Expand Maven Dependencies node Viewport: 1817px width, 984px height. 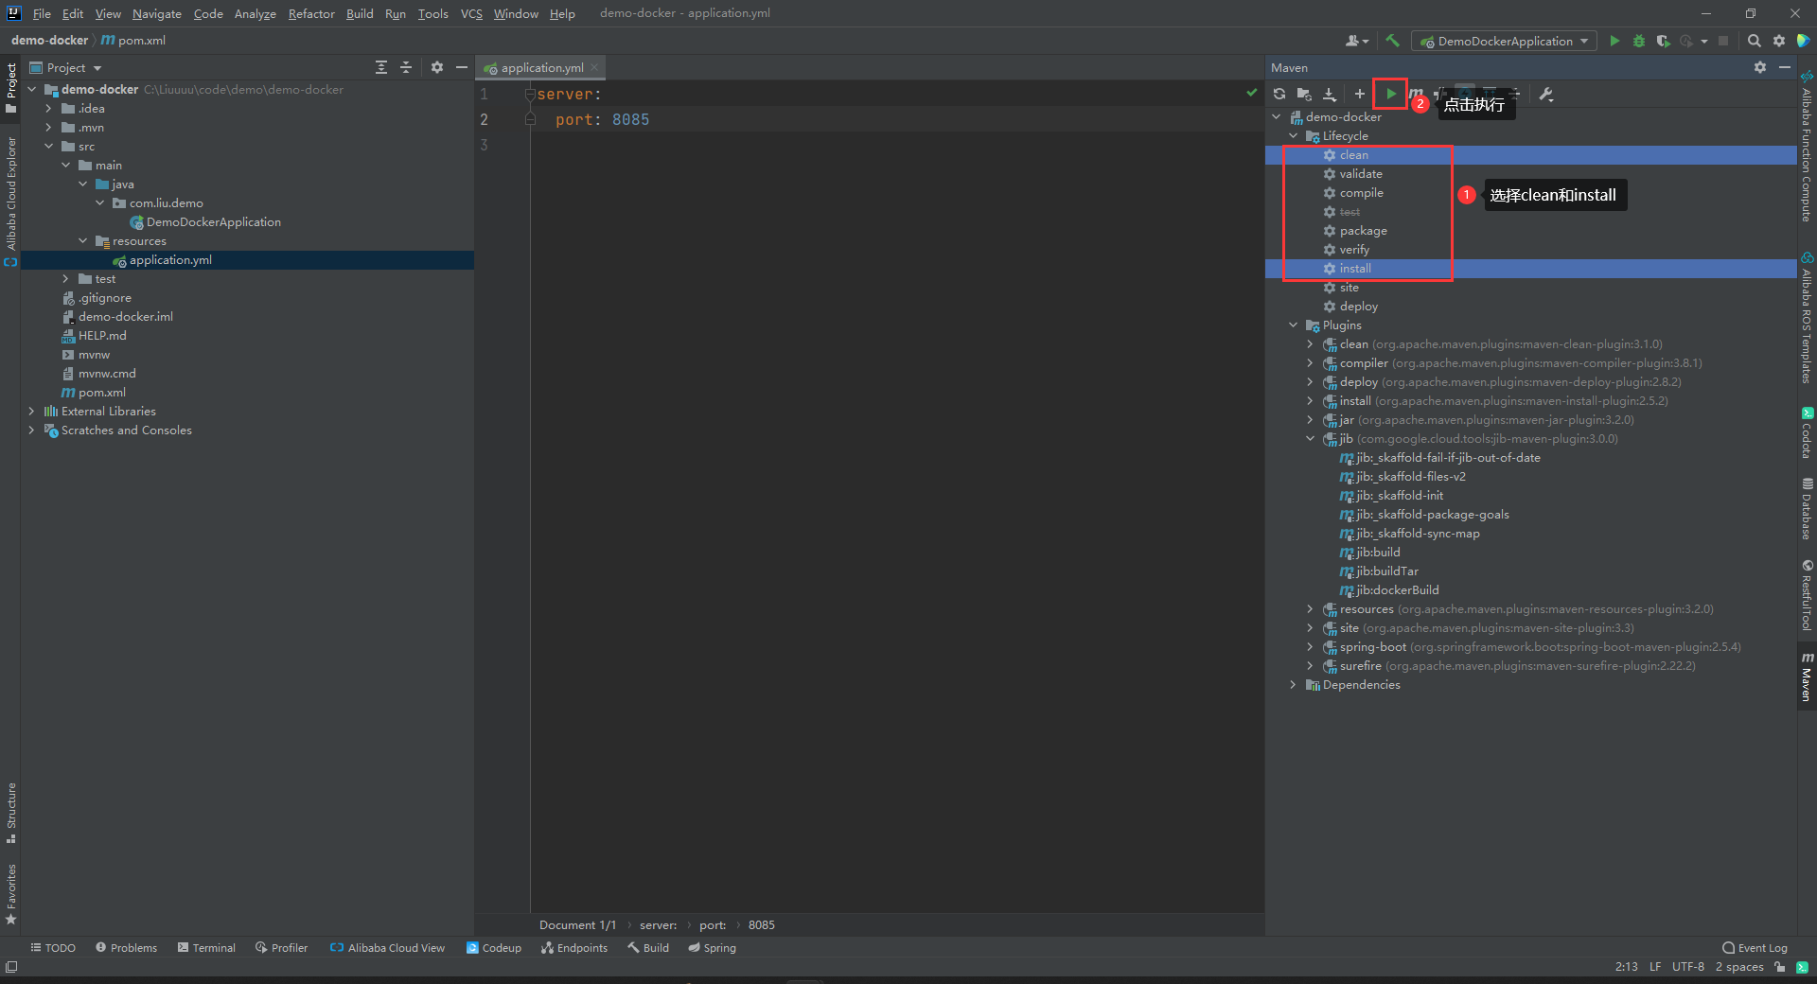click(x=1294, y=685)
